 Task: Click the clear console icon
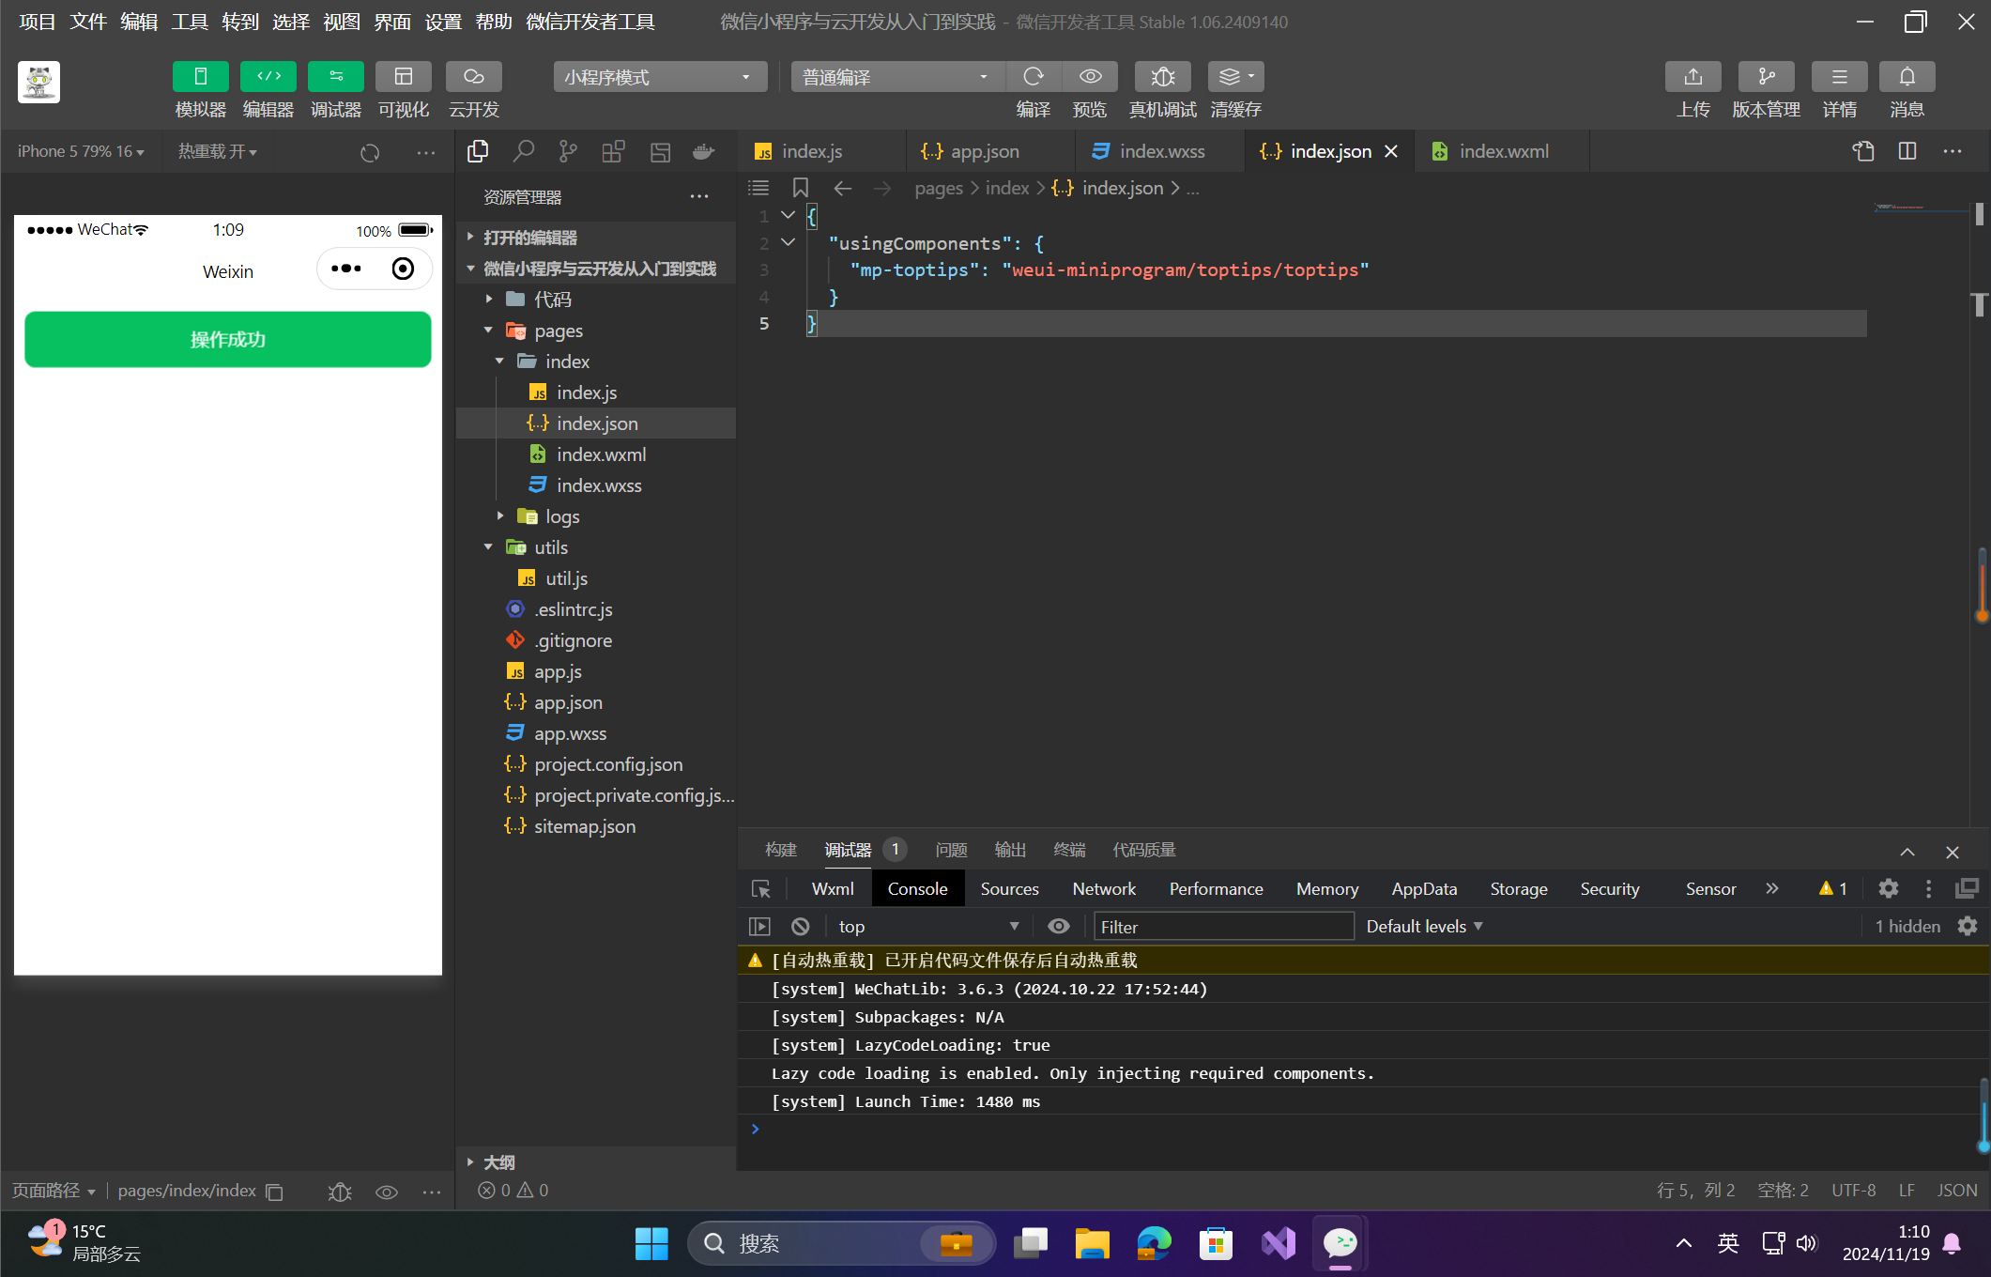[x=800, y=927]
